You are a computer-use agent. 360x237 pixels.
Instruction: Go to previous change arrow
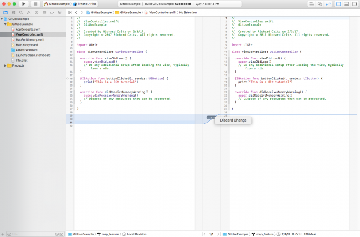tap(204, 234)
